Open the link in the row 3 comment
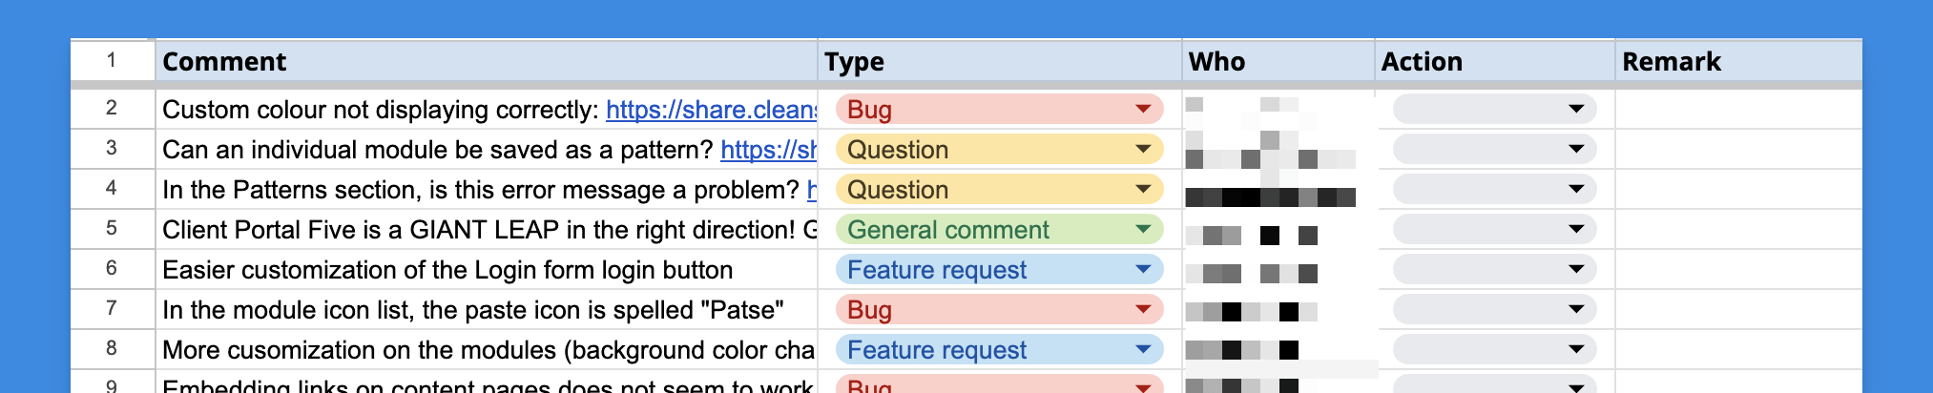This screenshot has width=1933, height=393. pos(768,150)
